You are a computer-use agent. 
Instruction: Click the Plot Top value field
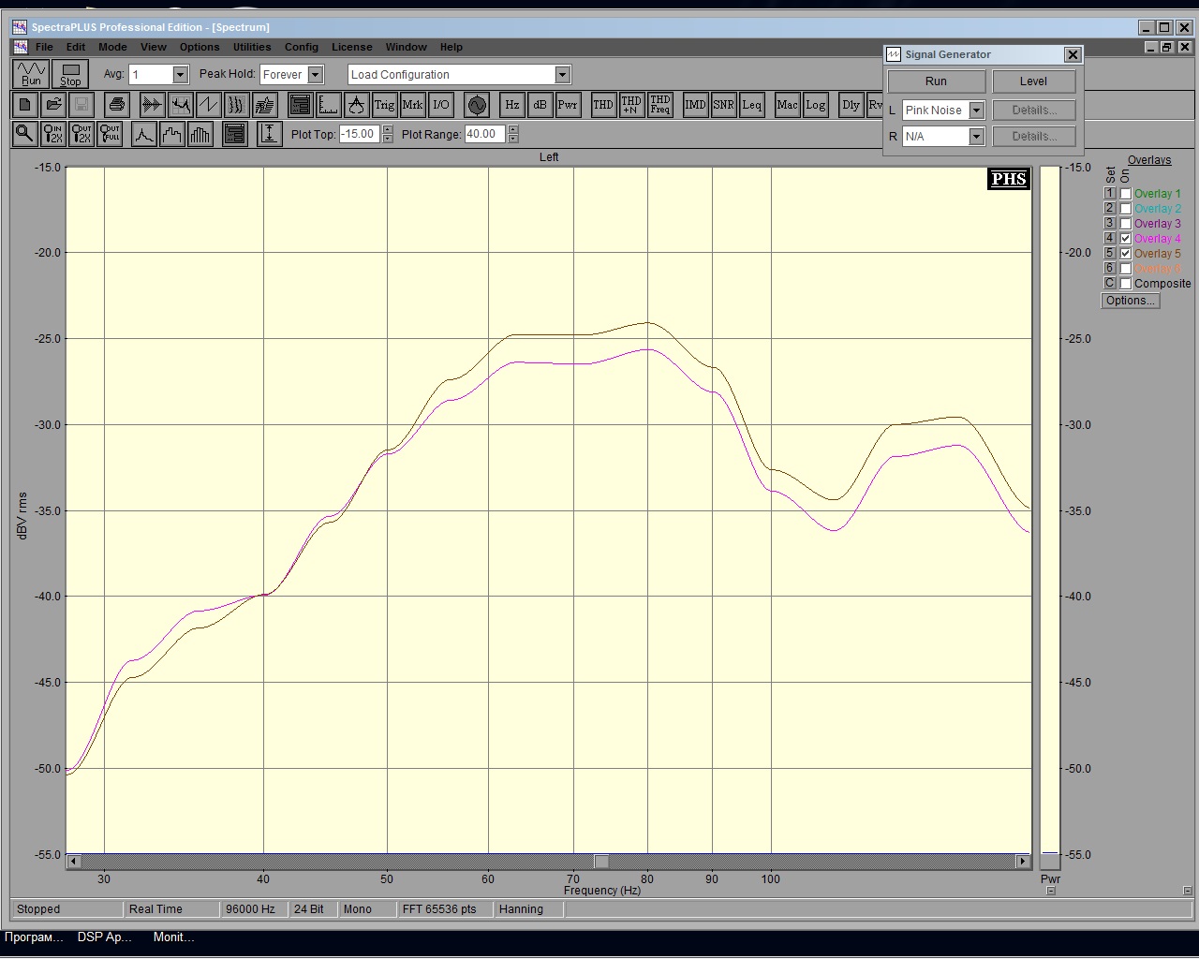pos(360,134)
